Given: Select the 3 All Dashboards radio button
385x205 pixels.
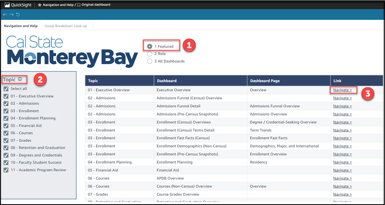Looking at the screenshot, I should [150, 61].
